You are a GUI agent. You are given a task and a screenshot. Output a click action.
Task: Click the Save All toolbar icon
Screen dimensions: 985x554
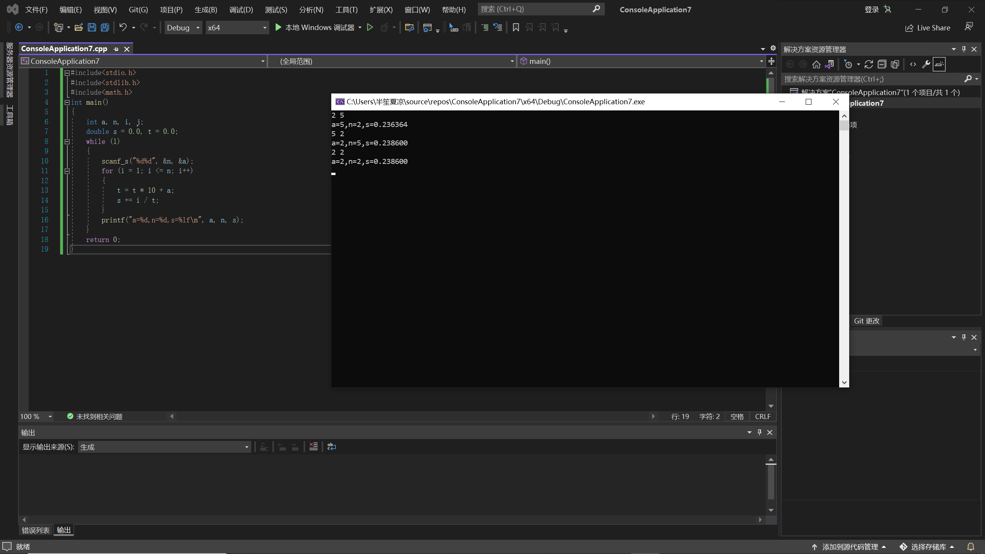[x=105, y=27]
